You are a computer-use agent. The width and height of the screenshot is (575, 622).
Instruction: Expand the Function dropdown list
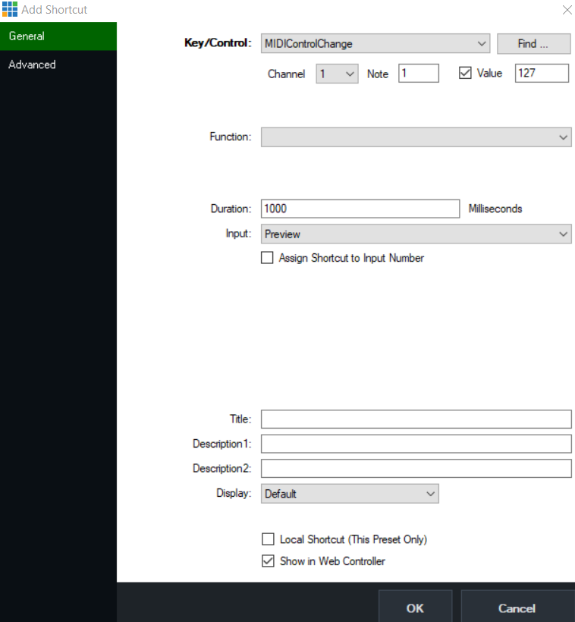point(416,137)
